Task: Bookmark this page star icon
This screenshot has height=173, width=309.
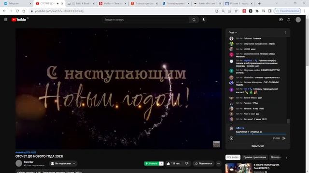Action: tap(236, 11)
